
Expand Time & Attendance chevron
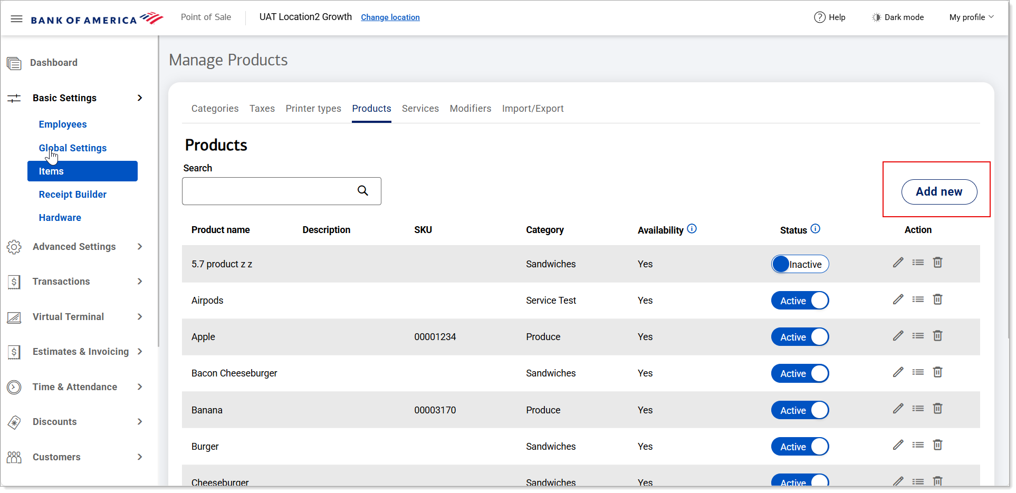click(x=140, y=387)
